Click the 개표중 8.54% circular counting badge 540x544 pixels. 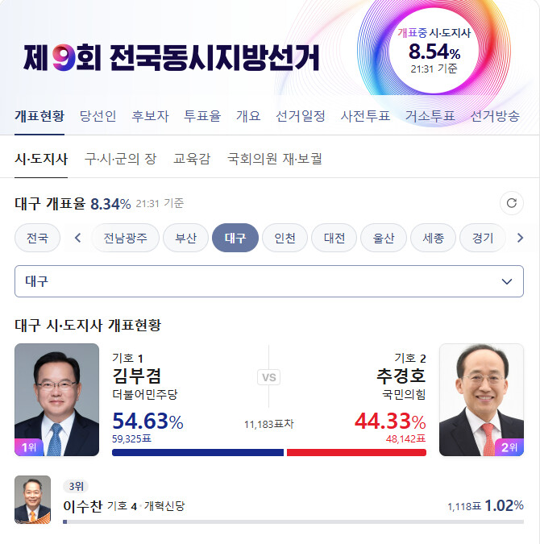click(434, 52)
